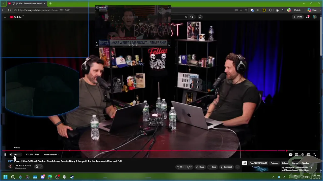The image size is (323, 181).
Task: Submit search with the magnifier button
Action: pos(192,17)
